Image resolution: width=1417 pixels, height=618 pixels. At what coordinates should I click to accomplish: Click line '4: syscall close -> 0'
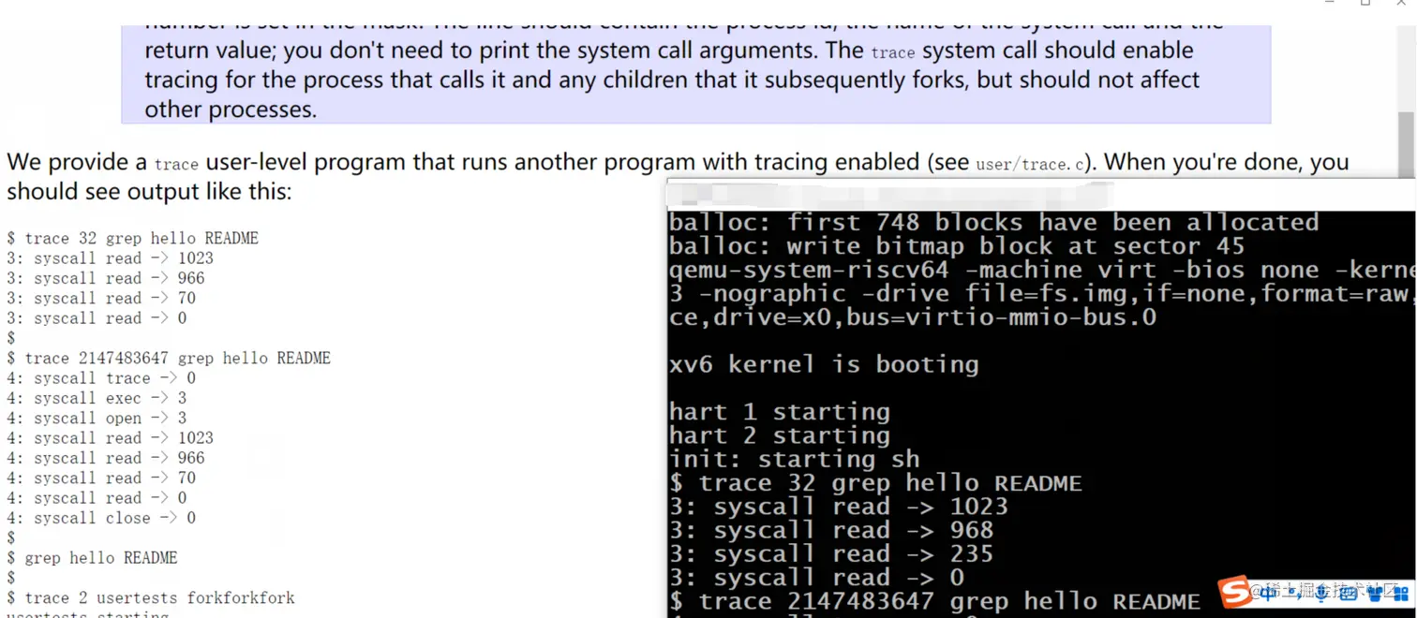pyautogui.click(x=101, y=518)
